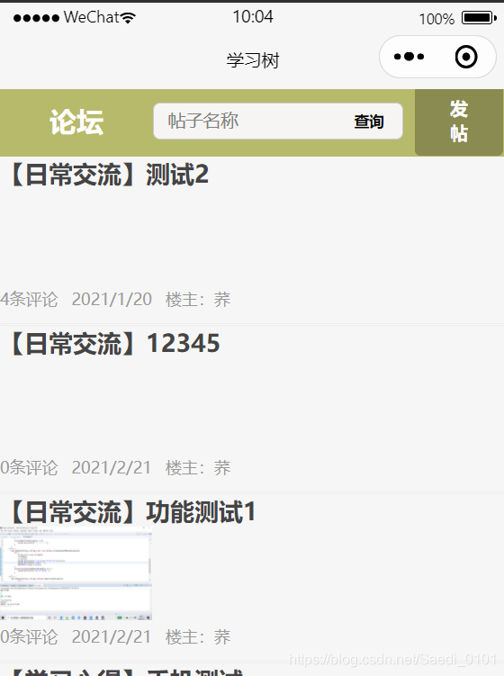Click date 2021/1/20 on 测试2 post
The image size is (504, 676).
[112, 299]
